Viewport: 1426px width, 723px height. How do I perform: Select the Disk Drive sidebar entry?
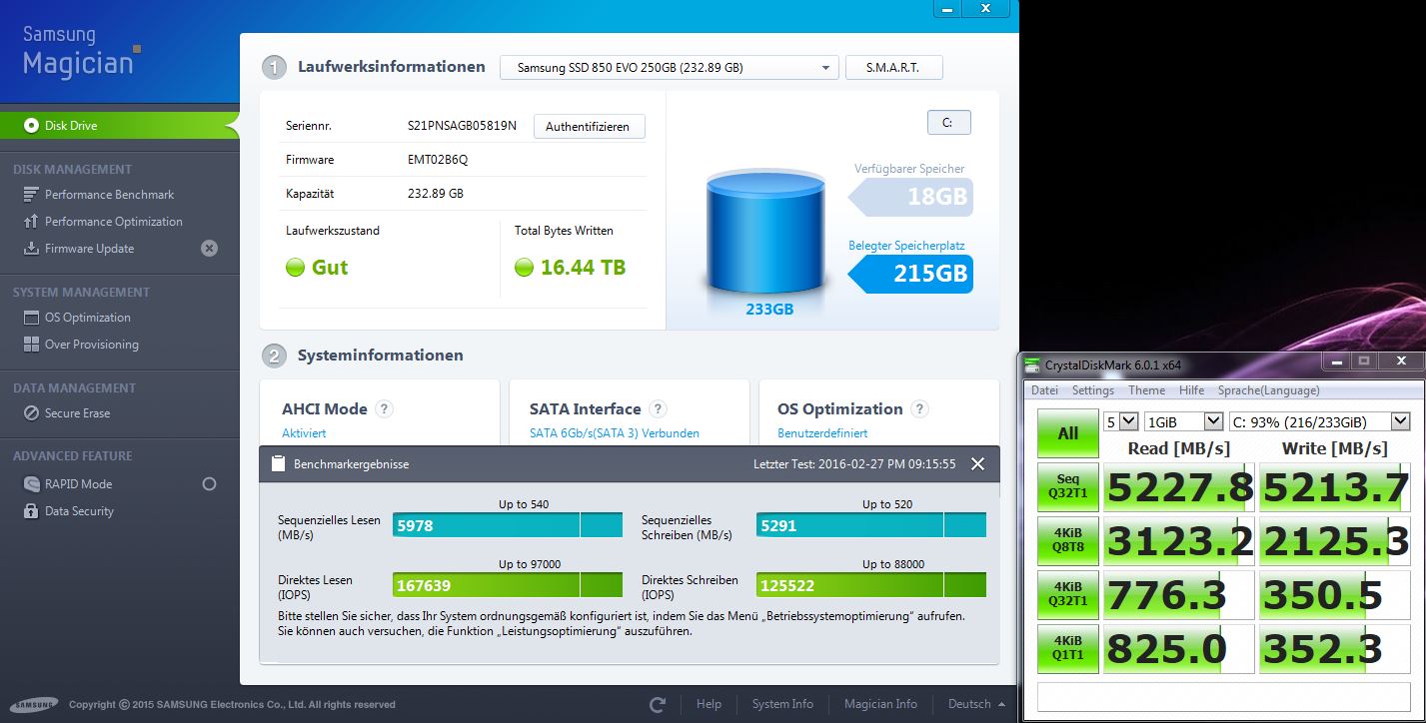[118, 125]
